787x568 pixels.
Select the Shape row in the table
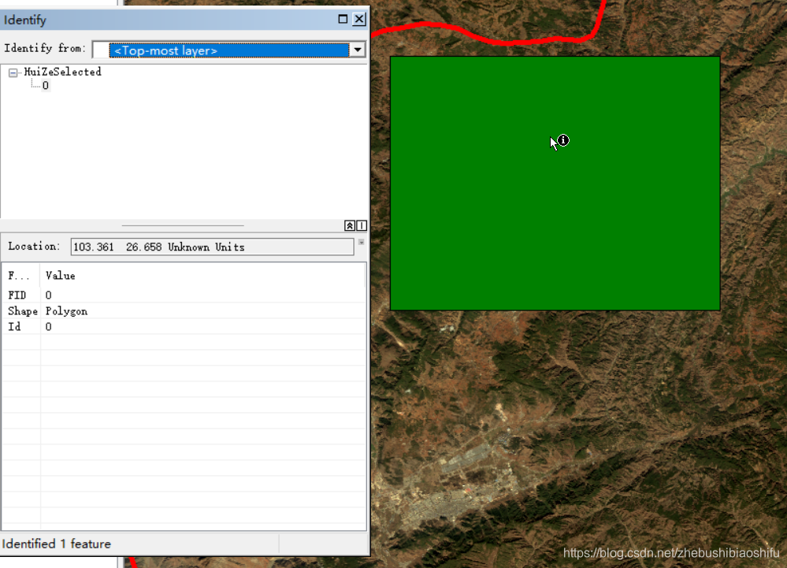pos(184,311)
